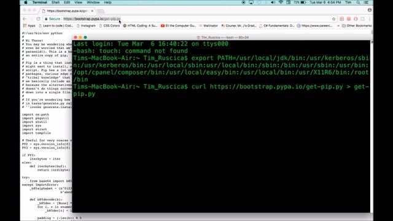This screenshot has height=221, width=393.
Task: Click 'Last login: Tue Mar 6' line
Action: tap(150, 44)
